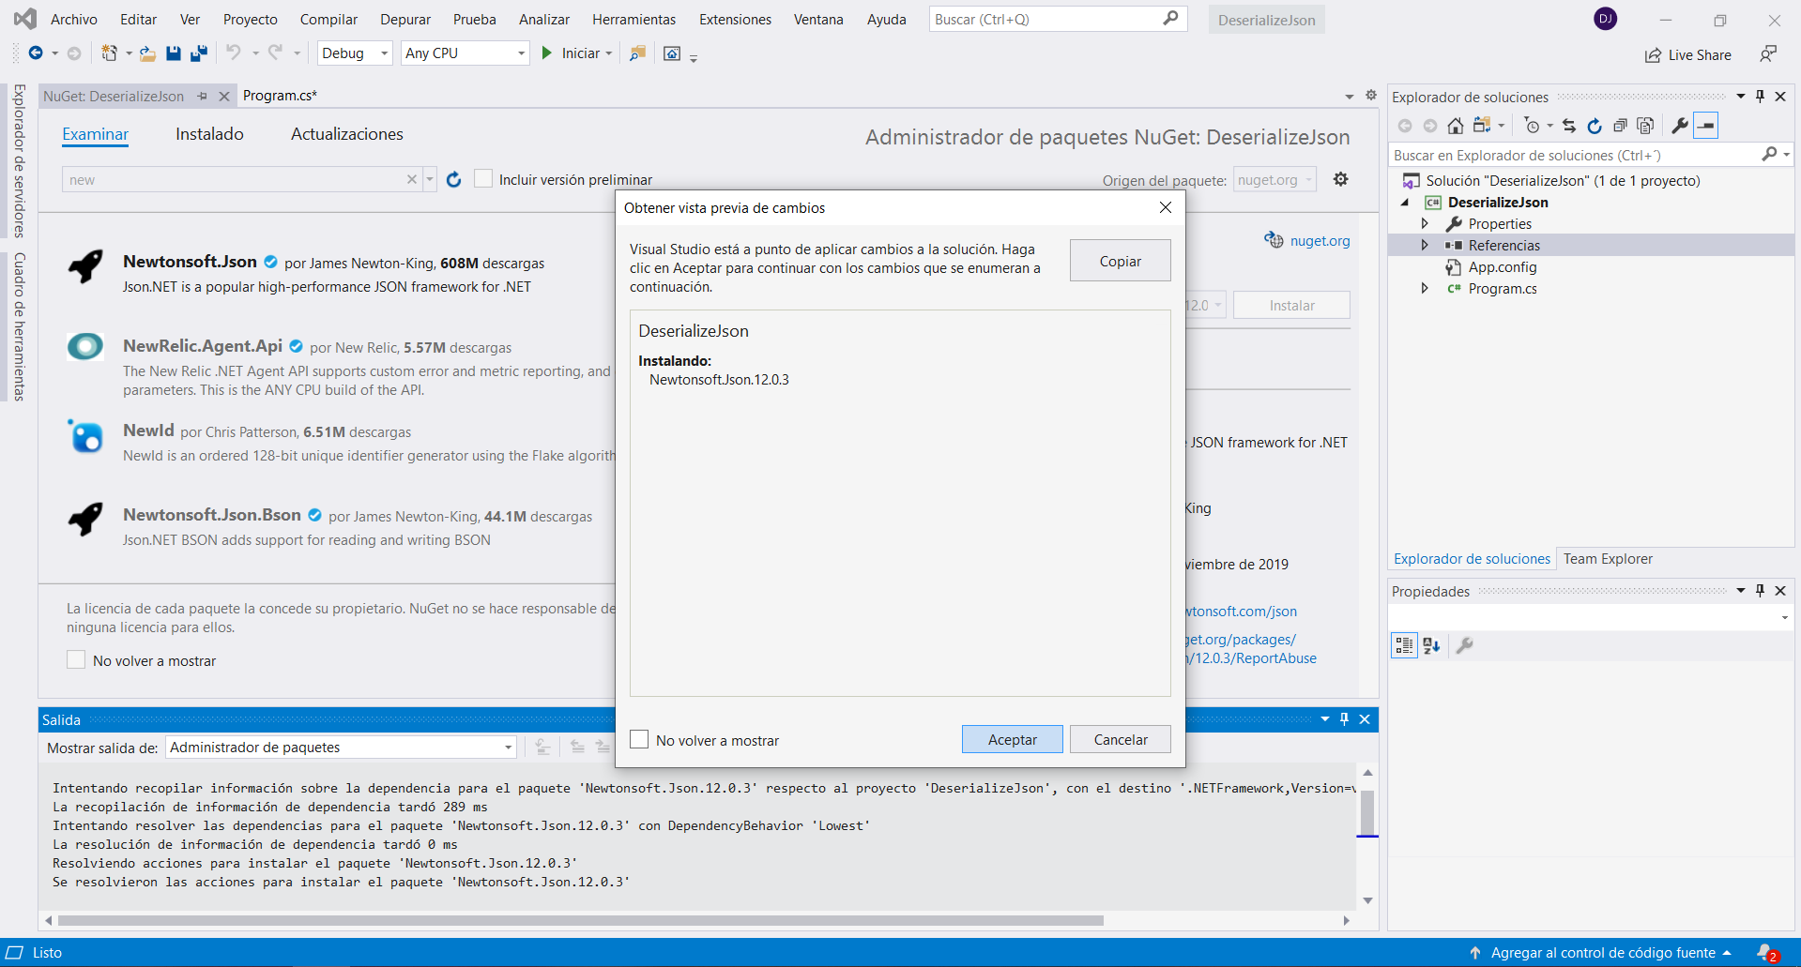The width and height of the screenshot is (1801, 967).
Task: Open the Debug configuration dropdown
Action: 355,53
